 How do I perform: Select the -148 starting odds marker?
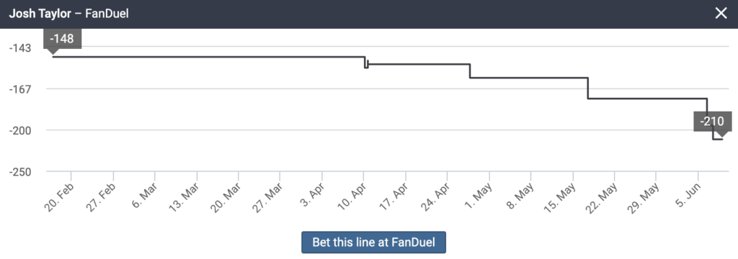click(62, 39)
